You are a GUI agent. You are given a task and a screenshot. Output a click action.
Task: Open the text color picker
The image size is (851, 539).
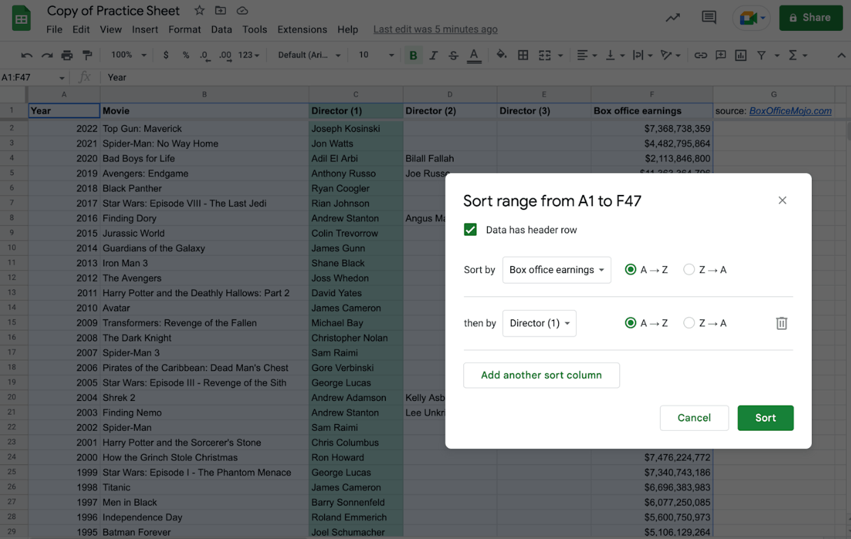474,55
